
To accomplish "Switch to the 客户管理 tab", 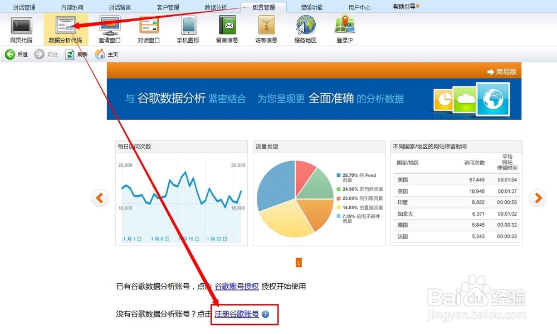I will click(x=168, y=7).
